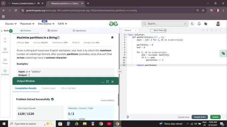This screenshot has height=127, width=227.
Task: Bookmark the Maximize partitions problem
Action: [x=58, y=38]
